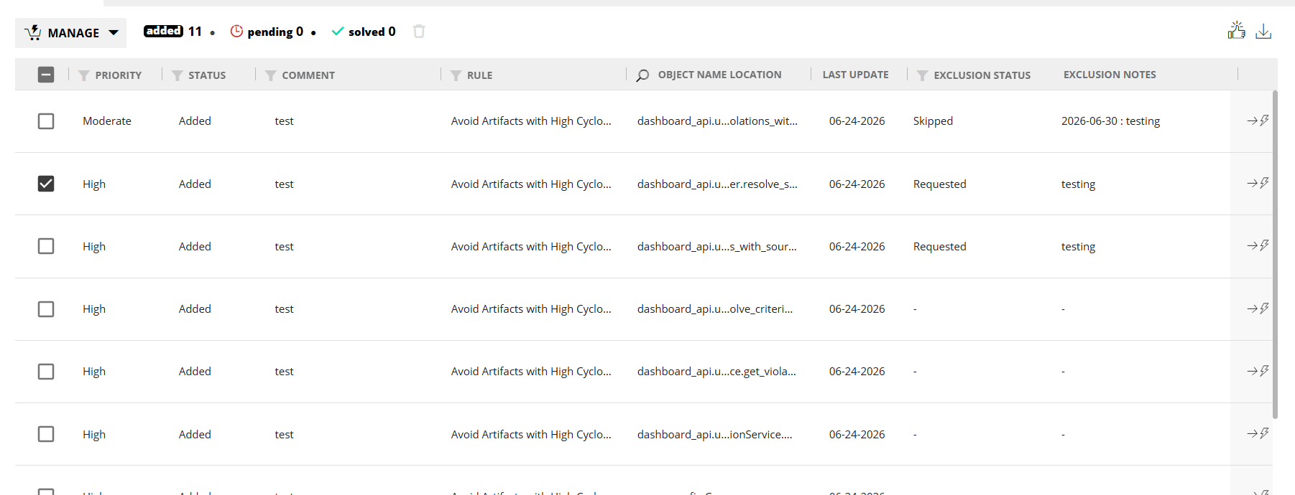Click 'testing' note in the s_with_sour row
The height and width of the screenshot is (495, 1295).
(1078, 246)
